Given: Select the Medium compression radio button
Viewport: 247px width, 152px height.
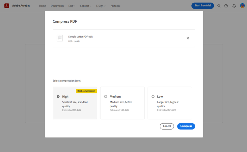Looking at the screenshot, I should 105,96.
